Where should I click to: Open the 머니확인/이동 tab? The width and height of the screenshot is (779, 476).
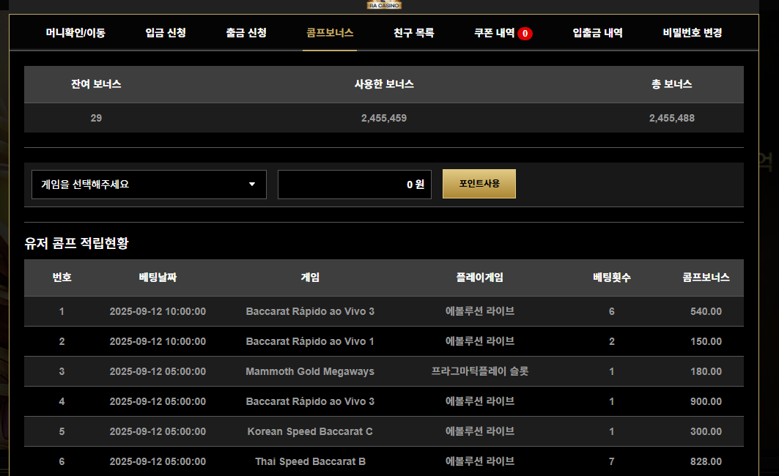(75, 33)
